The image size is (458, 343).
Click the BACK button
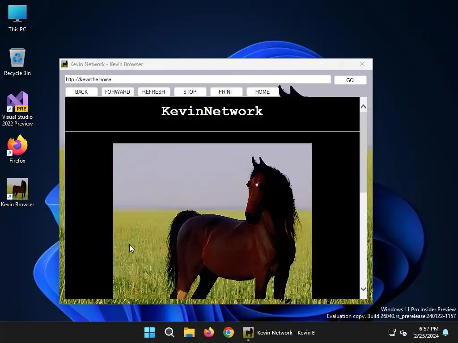pyautogui.click(x=81, y=92)
